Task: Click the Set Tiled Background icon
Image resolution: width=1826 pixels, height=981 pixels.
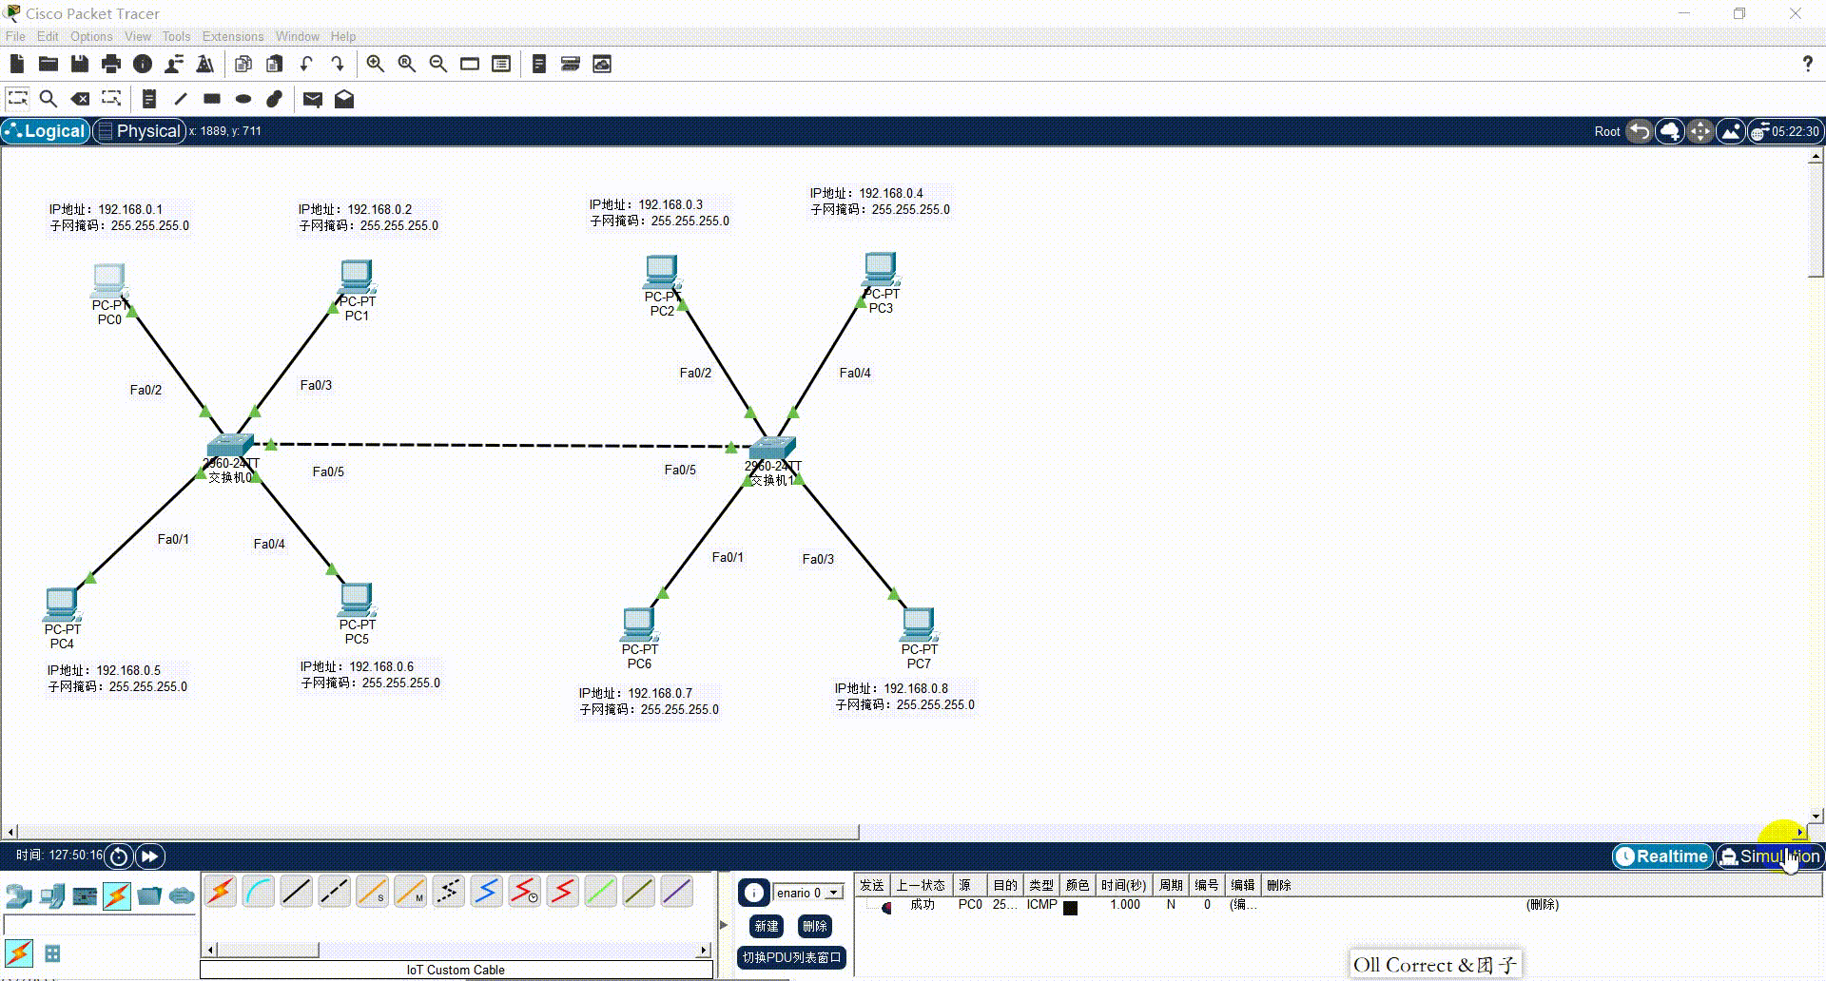Action: [1731, 131]
